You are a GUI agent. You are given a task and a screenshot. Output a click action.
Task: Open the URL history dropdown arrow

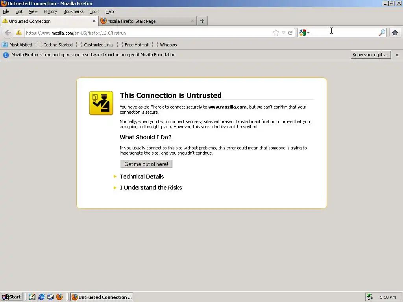[x=283, y=33]
